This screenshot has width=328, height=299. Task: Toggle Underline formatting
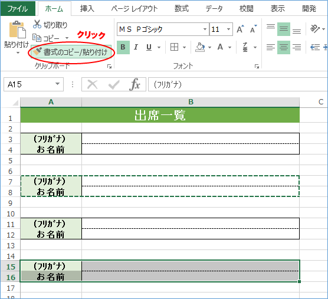pyautogui.click(x=149, y=47)
